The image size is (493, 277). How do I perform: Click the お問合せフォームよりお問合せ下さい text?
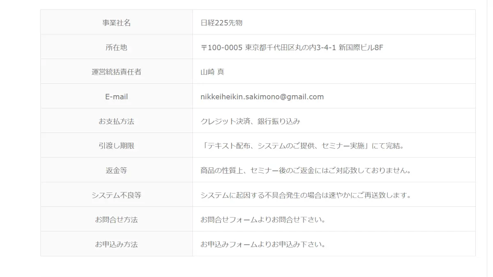[x=263, y=220]
